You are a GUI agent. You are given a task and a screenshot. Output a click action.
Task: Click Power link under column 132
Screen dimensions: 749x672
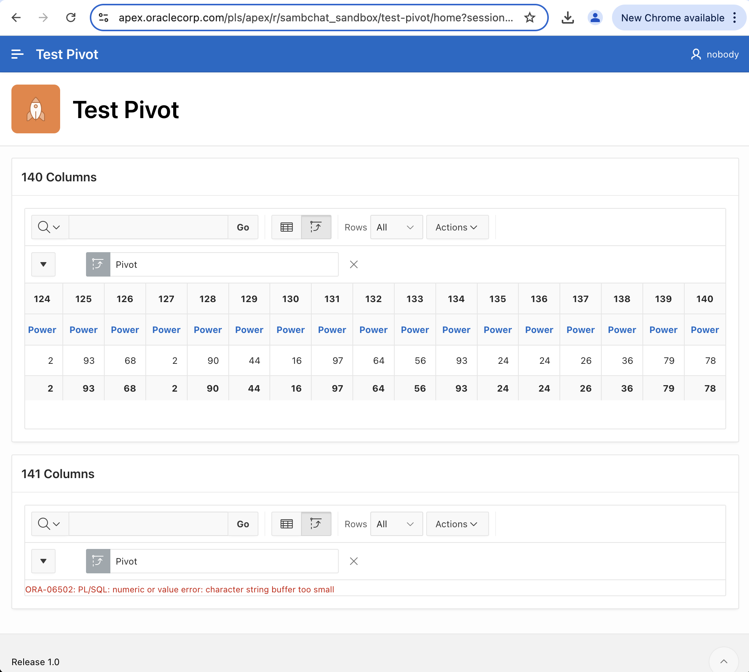(373, 330)
